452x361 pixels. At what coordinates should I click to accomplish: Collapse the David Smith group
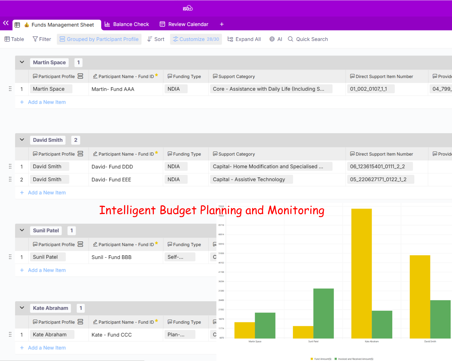[22, 140]
